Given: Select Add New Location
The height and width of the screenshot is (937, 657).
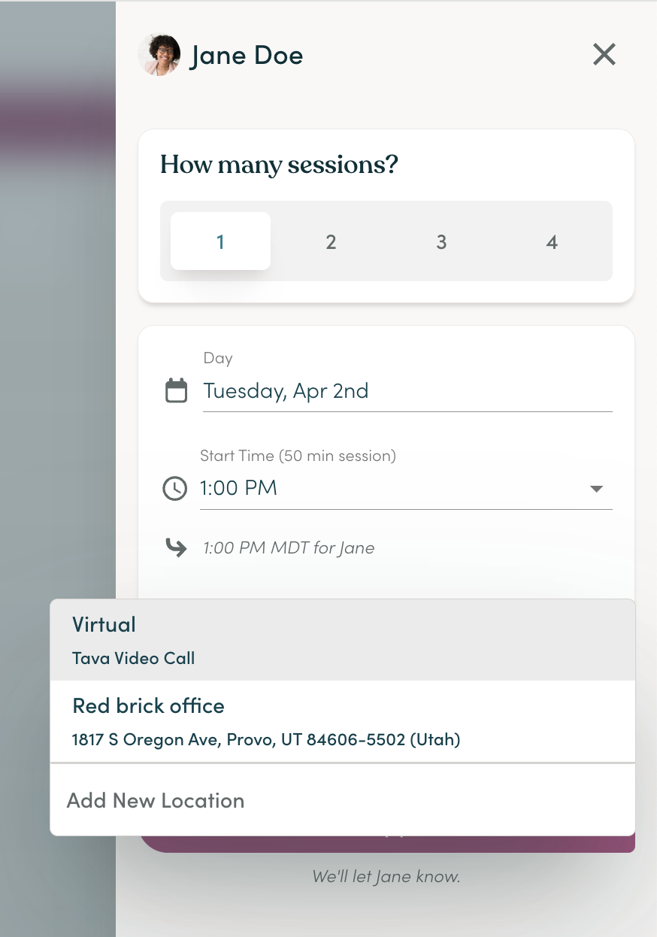Looking at the screenshot, I should (x=343, y=800).
